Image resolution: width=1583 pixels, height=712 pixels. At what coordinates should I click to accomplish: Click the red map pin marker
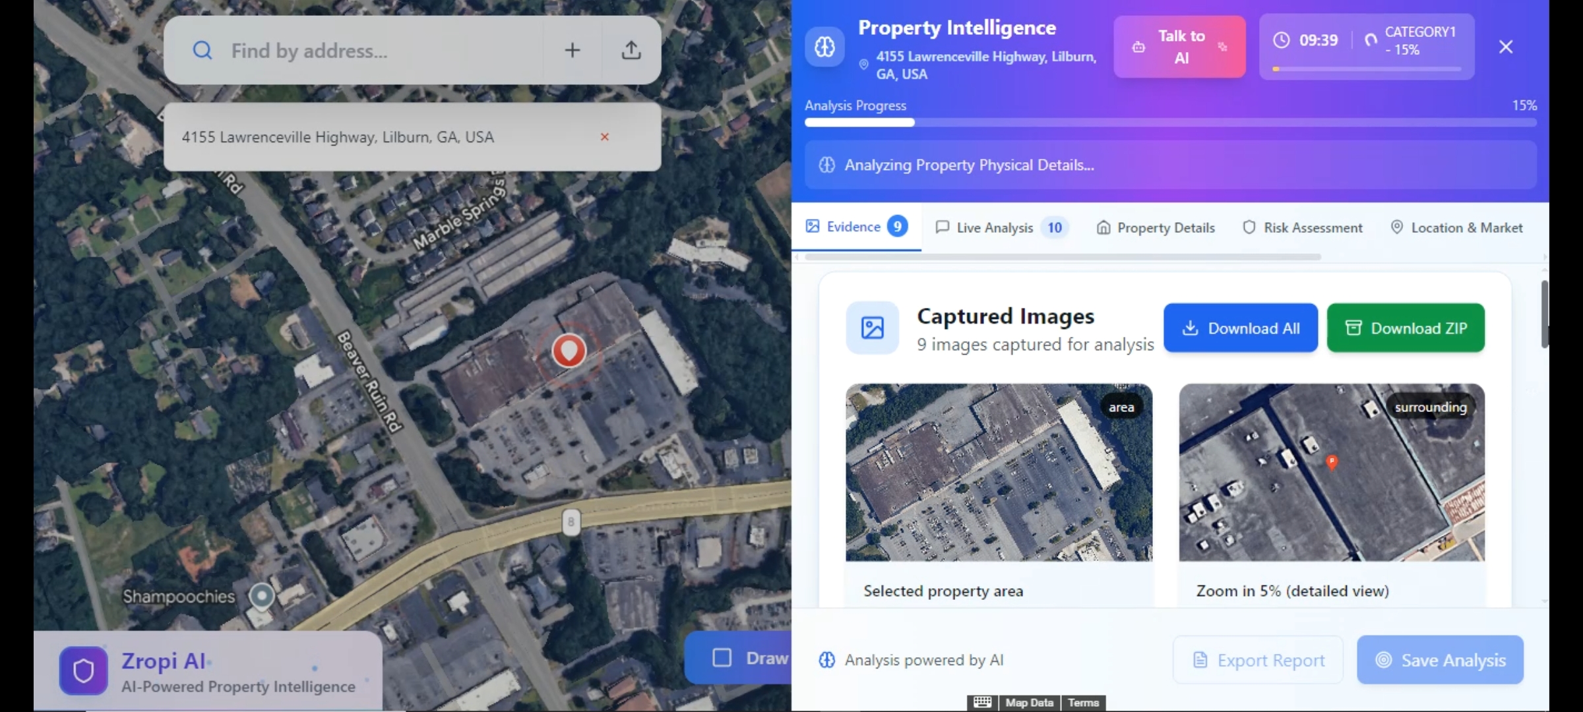[x=569, y=350]
